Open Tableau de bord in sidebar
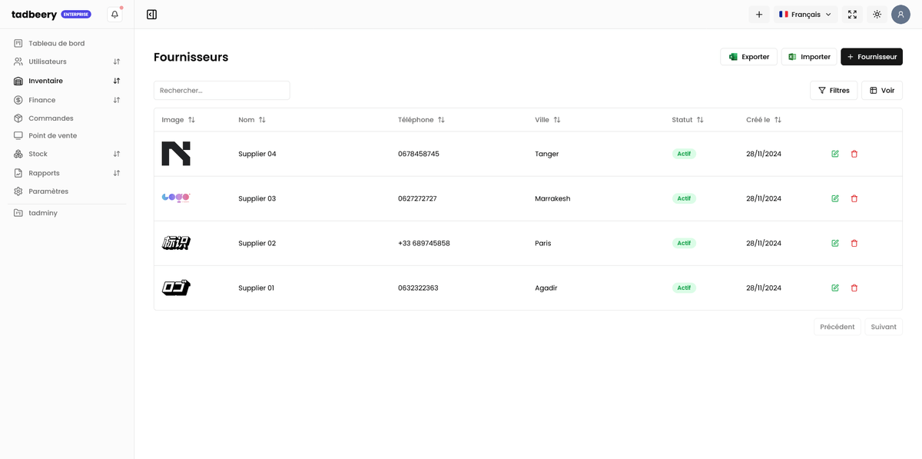Screen dimensions: 922x459 point(56,43)
